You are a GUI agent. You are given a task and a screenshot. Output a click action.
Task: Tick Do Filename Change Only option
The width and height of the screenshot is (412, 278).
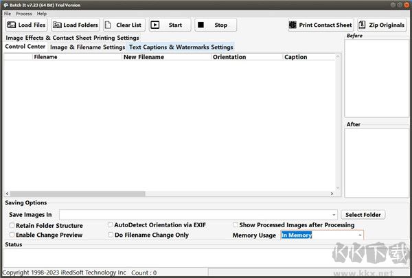(111, 235)
